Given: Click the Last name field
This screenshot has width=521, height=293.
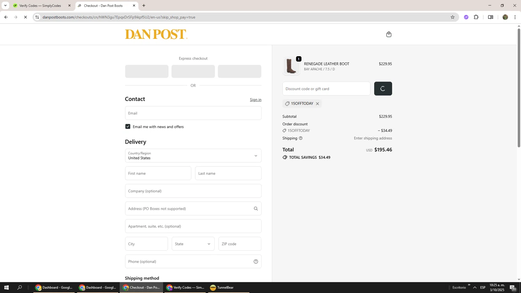Looking at the screenshot, I should click(x=228, y=173).
